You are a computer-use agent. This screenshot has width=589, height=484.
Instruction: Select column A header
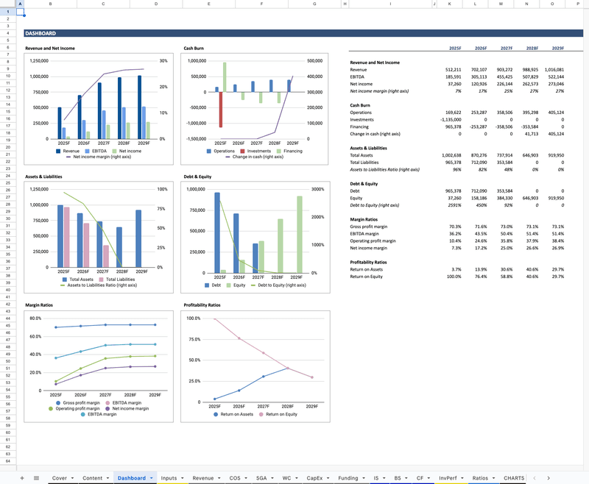20,4
